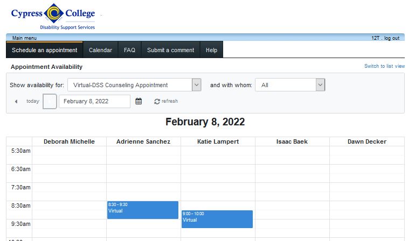The height and width of the screenshot is (241, 408).
Task: Select Adrienne Sanchez 8:30 - 9:30 Virtual slot
Action: [143, 210]
